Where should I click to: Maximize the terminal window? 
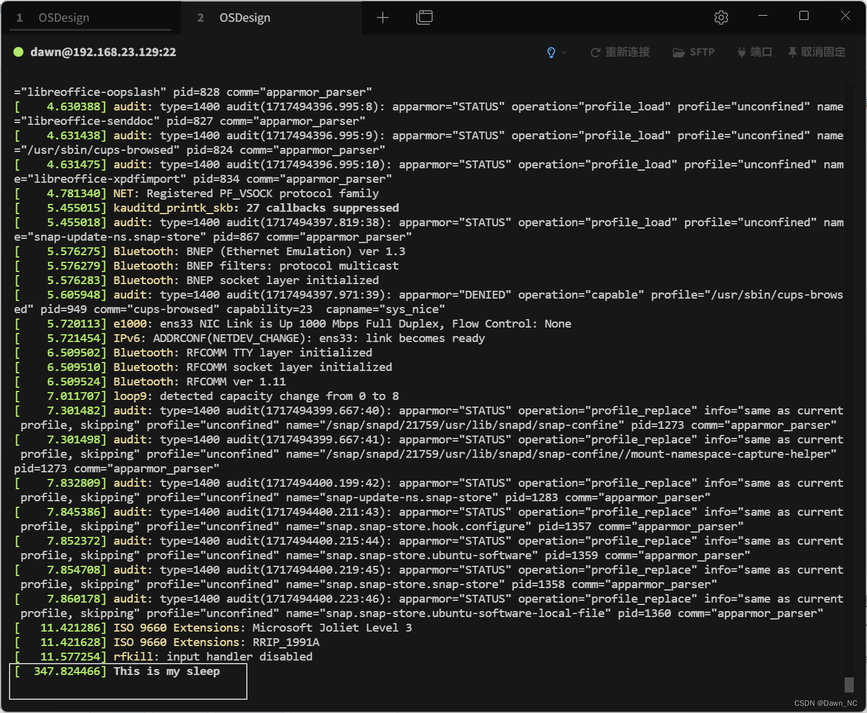[x=804, y=16]
